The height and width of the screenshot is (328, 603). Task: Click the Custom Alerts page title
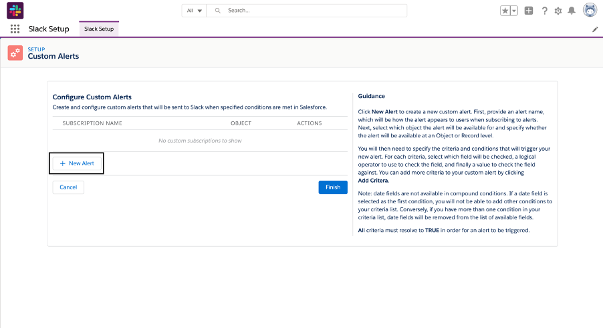pyautogui.click(x=53, y=56)
